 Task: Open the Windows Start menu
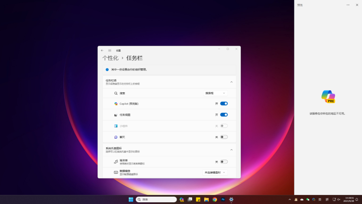131,199
